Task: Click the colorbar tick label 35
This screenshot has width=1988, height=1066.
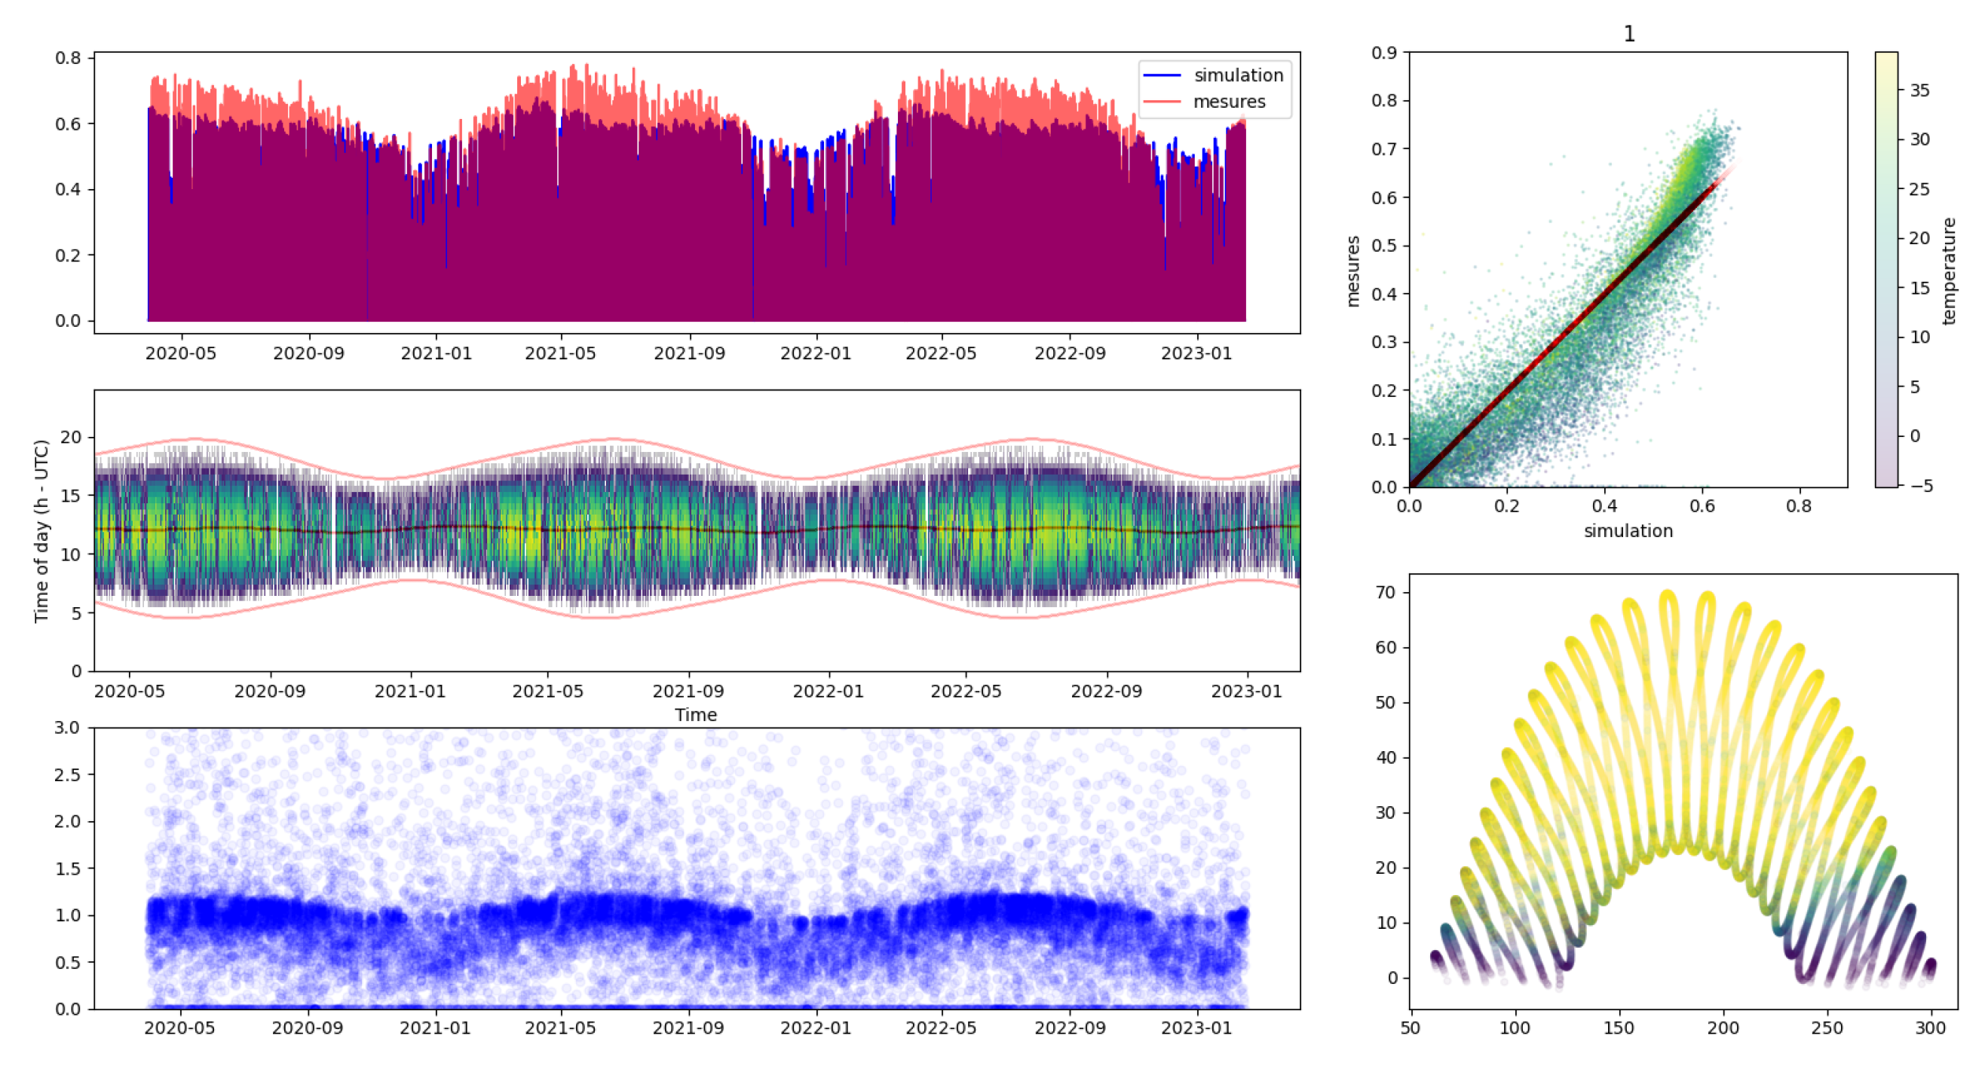Action: coord(1919,90)
